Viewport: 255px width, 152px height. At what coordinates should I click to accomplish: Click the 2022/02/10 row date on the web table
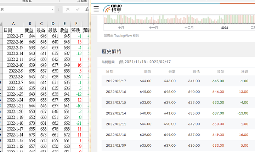(116, 135)
